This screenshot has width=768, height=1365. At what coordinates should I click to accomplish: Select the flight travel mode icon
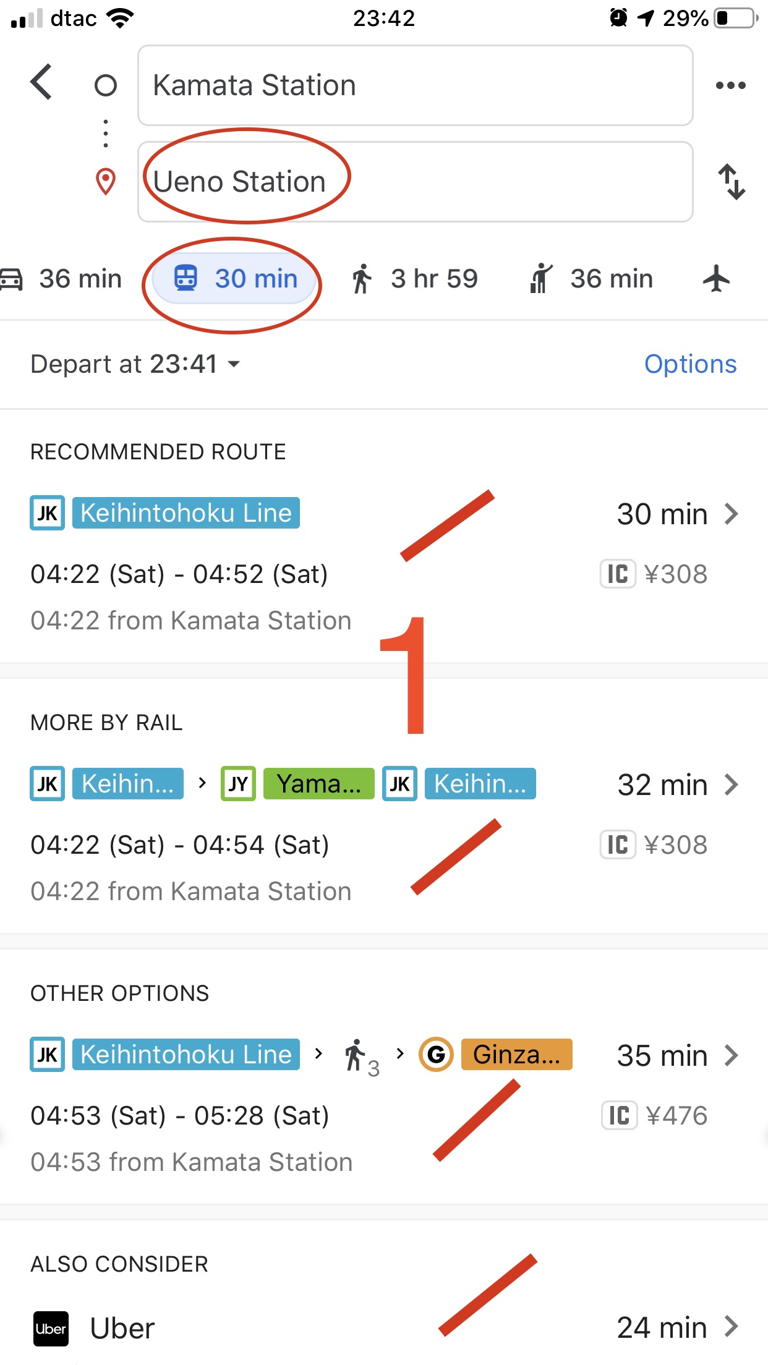click(x=716, y=278)
